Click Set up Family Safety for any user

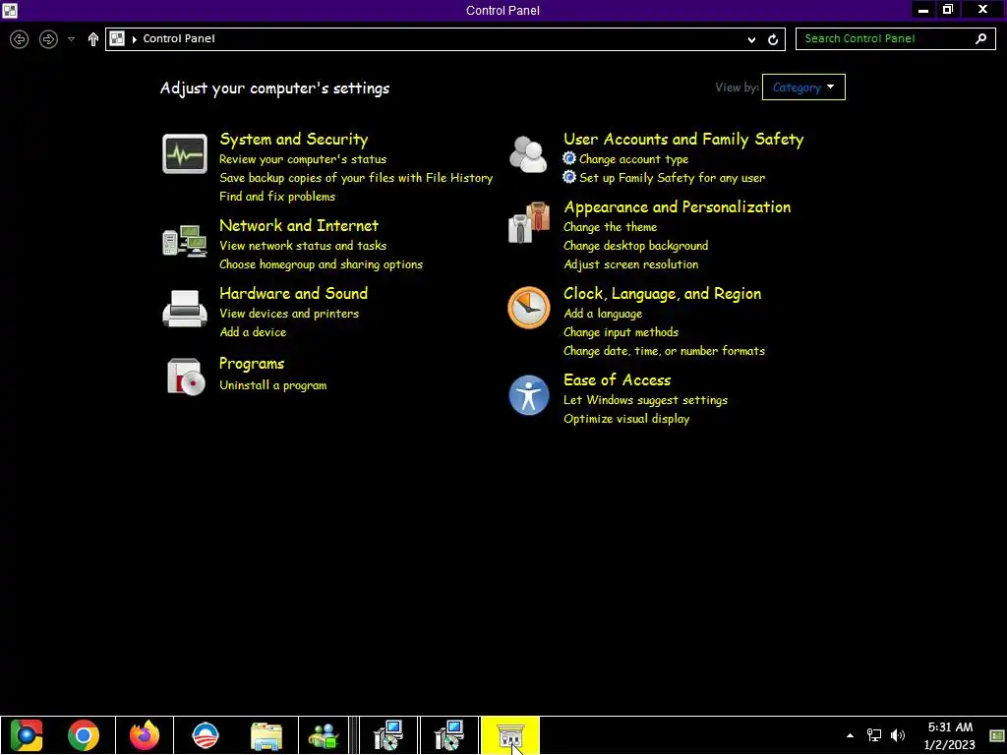672,178
